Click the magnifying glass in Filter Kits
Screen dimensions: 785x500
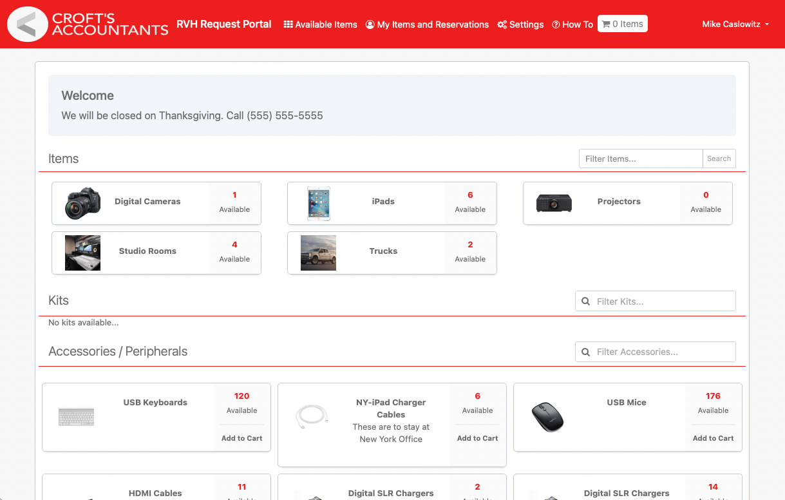pyautogui.click(x=585, y=301)
